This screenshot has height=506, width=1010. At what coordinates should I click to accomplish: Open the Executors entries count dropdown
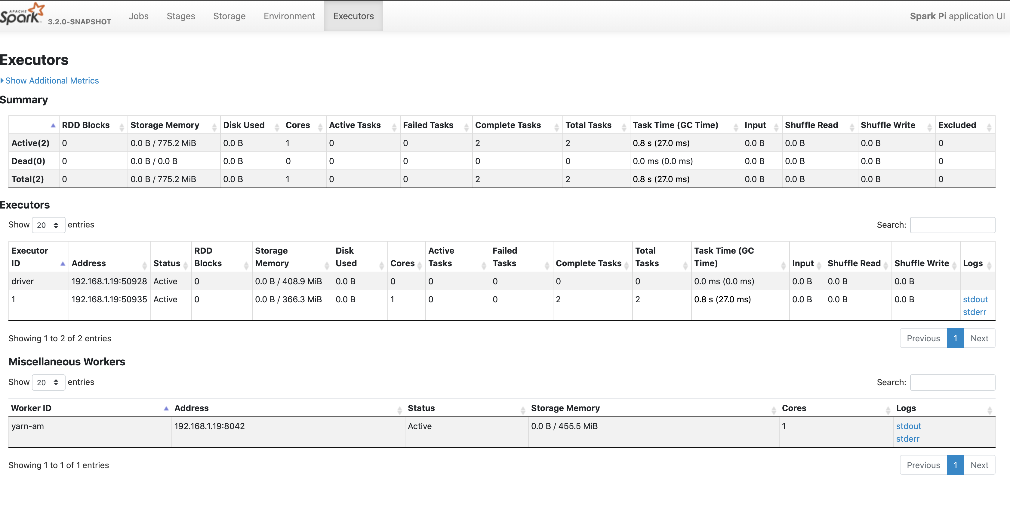[x=48, y=225]
